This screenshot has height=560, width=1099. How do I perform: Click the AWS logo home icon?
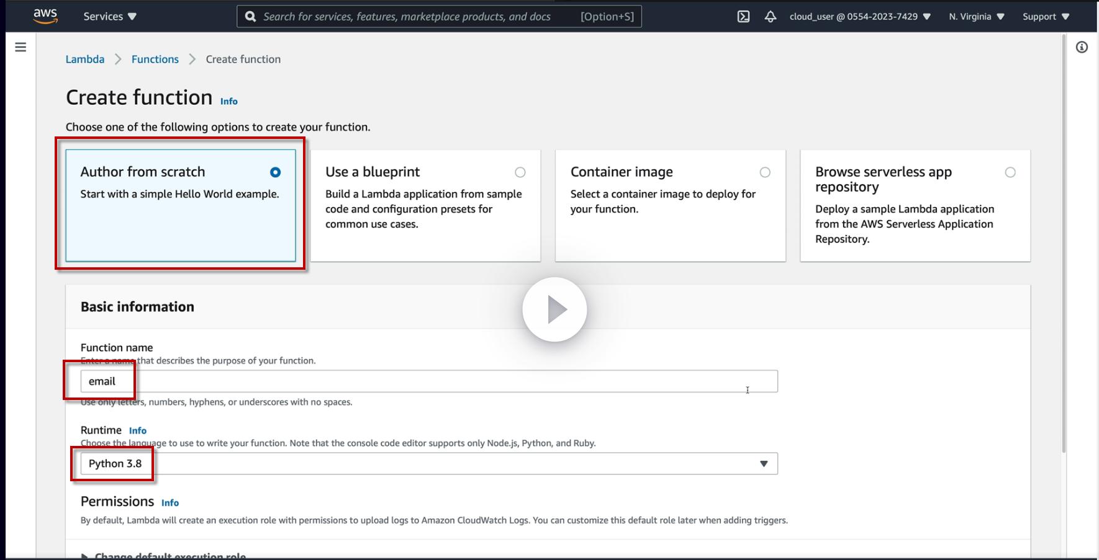[45, 16]
